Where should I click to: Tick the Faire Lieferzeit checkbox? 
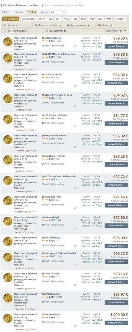[x=47, y=31]
